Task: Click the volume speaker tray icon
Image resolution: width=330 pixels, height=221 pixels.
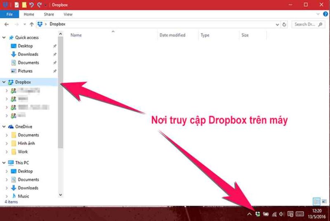Action: click(282, 214)
